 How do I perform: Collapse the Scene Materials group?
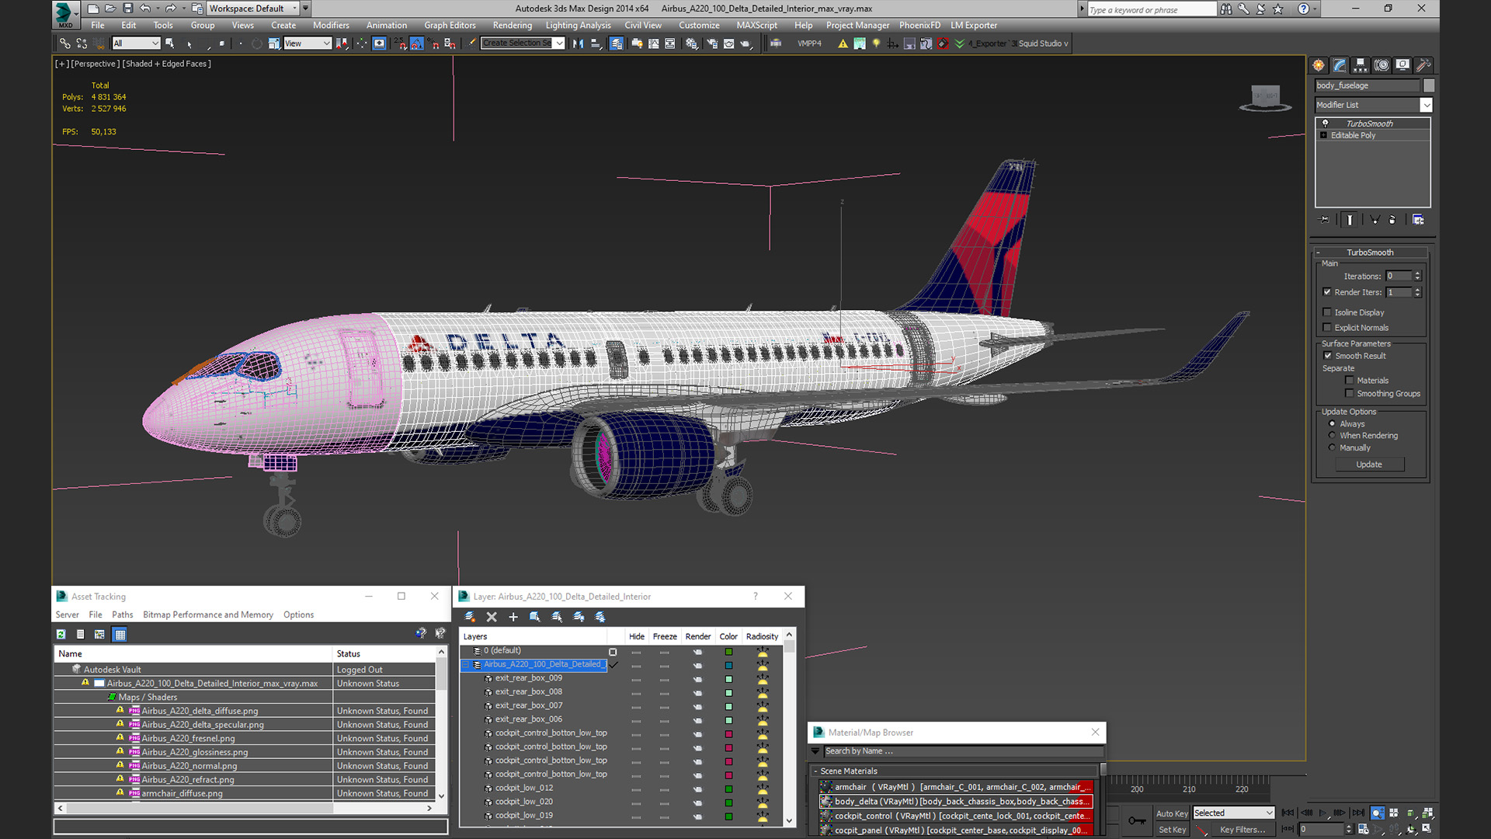tap(815, 771)
